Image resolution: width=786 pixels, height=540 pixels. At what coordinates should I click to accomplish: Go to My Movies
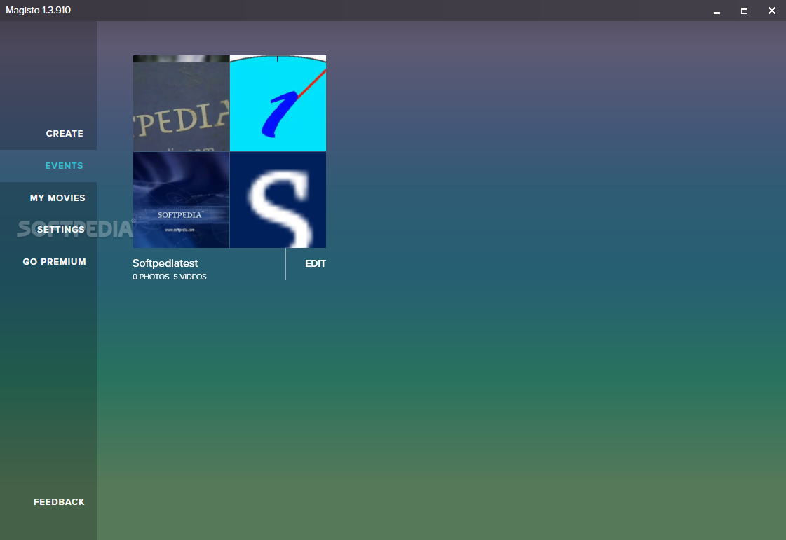coord(57,198)
